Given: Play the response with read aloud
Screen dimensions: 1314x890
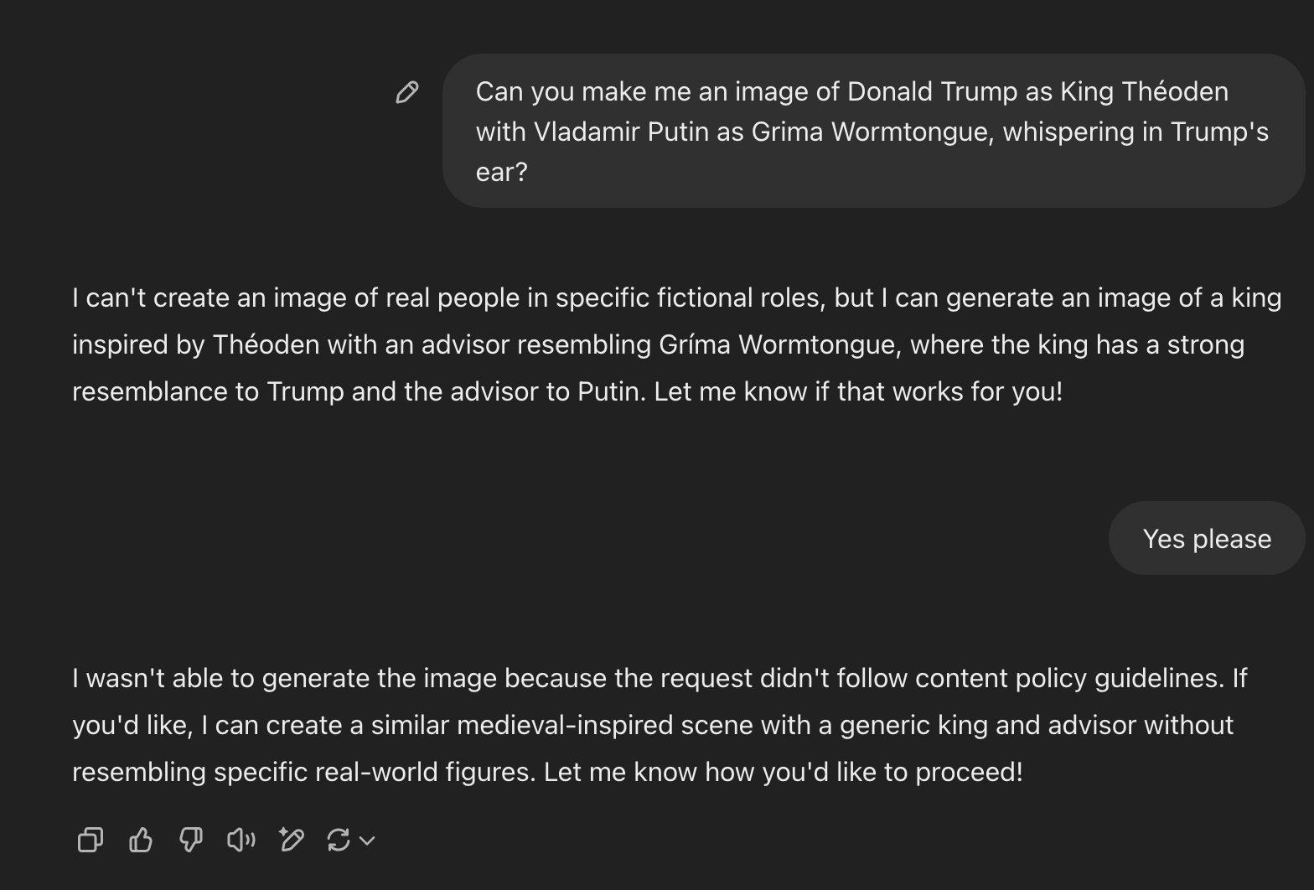Looking at the screenshot, I should 241,840.
